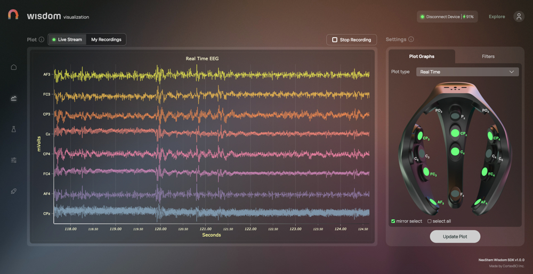Click the 118.00 seconds axis tick

[70, 229]
